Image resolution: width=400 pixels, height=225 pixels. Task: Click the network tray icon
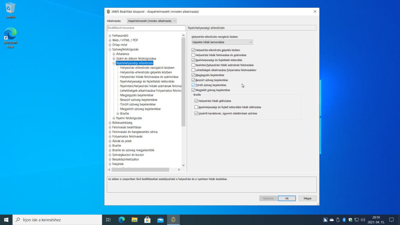click(x=357, y=220)
